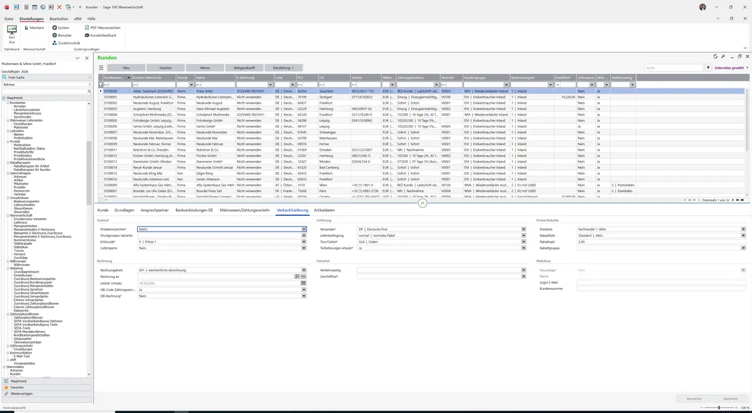The width and height of the screenshot is (752, 413).
Task: Click the search icon for Rechnung an field
Action: (x=297, y=276)
